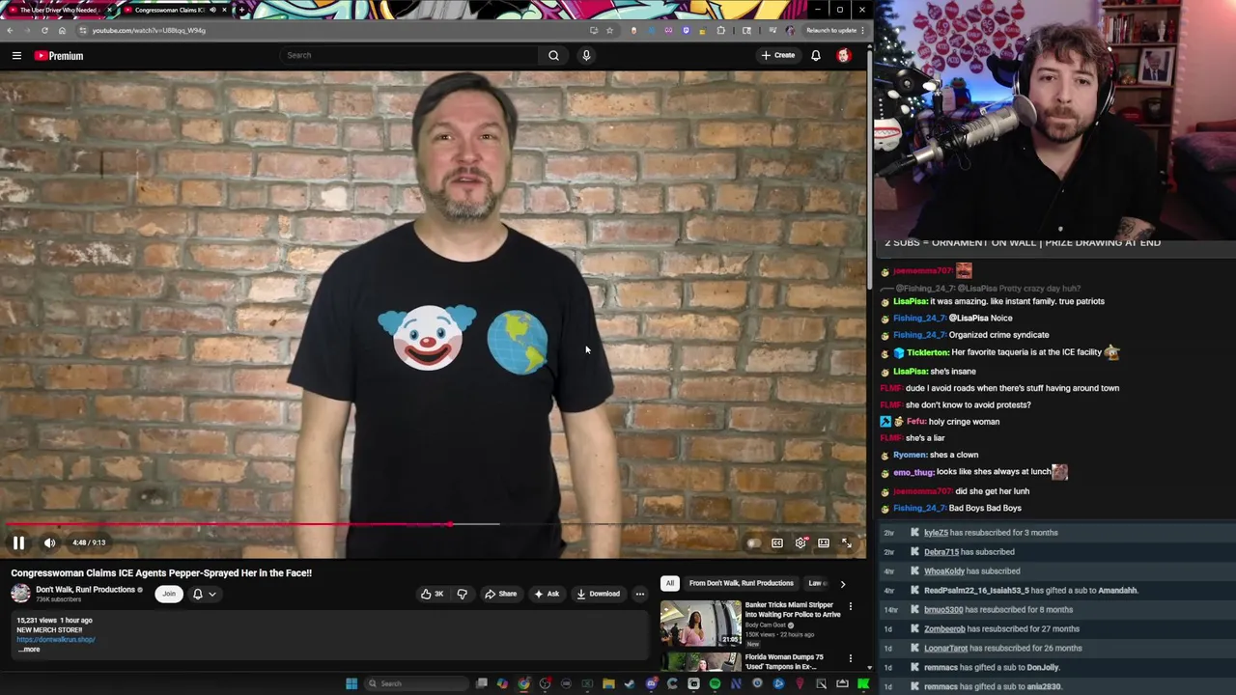1236x695 pixels.
Task: Show more filter chips with right arrow
Action: coord(842,583)
